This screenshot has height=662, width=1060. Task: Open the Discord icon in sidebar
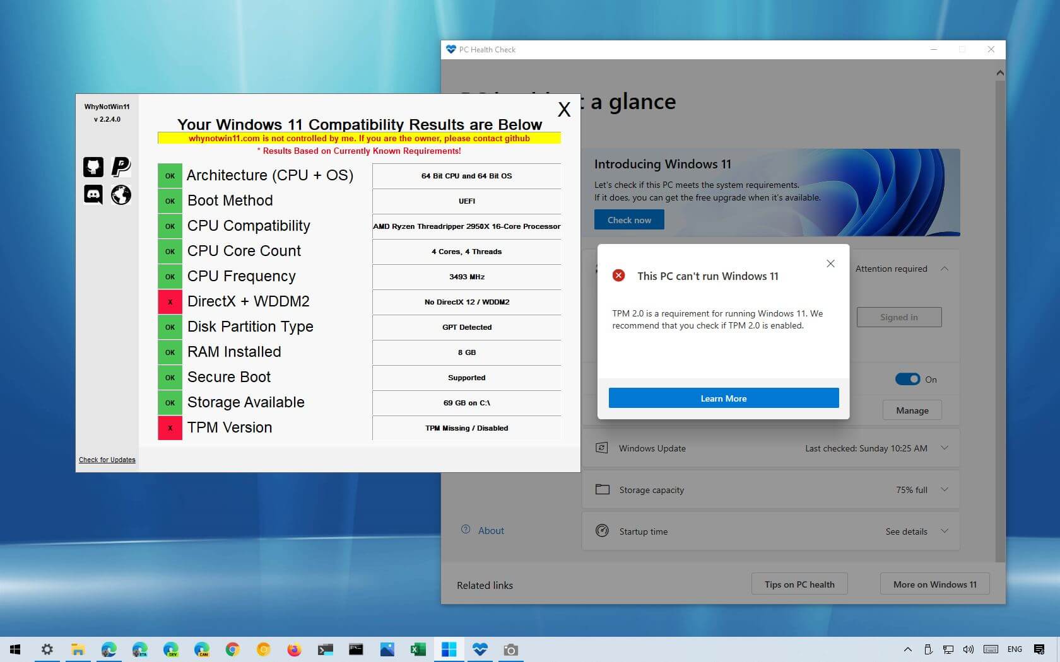coord(93,195)
